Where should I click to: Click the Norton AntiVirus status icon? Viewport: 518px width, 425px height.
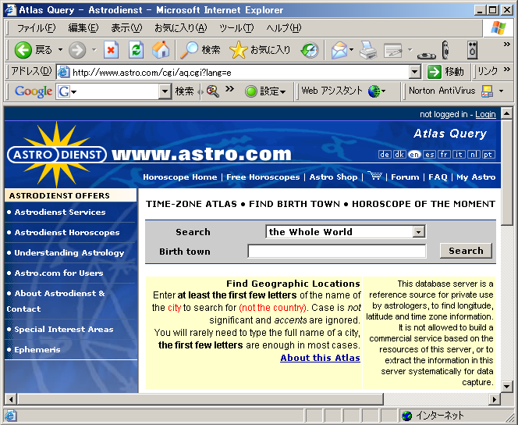(487, 91)
